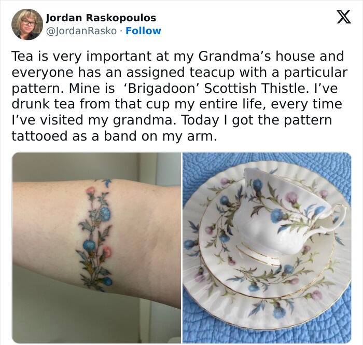Image resolution: width=363 pixels, height=345 pixels.
Task: Click the word 'Grandma's' in the first line
Action: tap(234, 56)
